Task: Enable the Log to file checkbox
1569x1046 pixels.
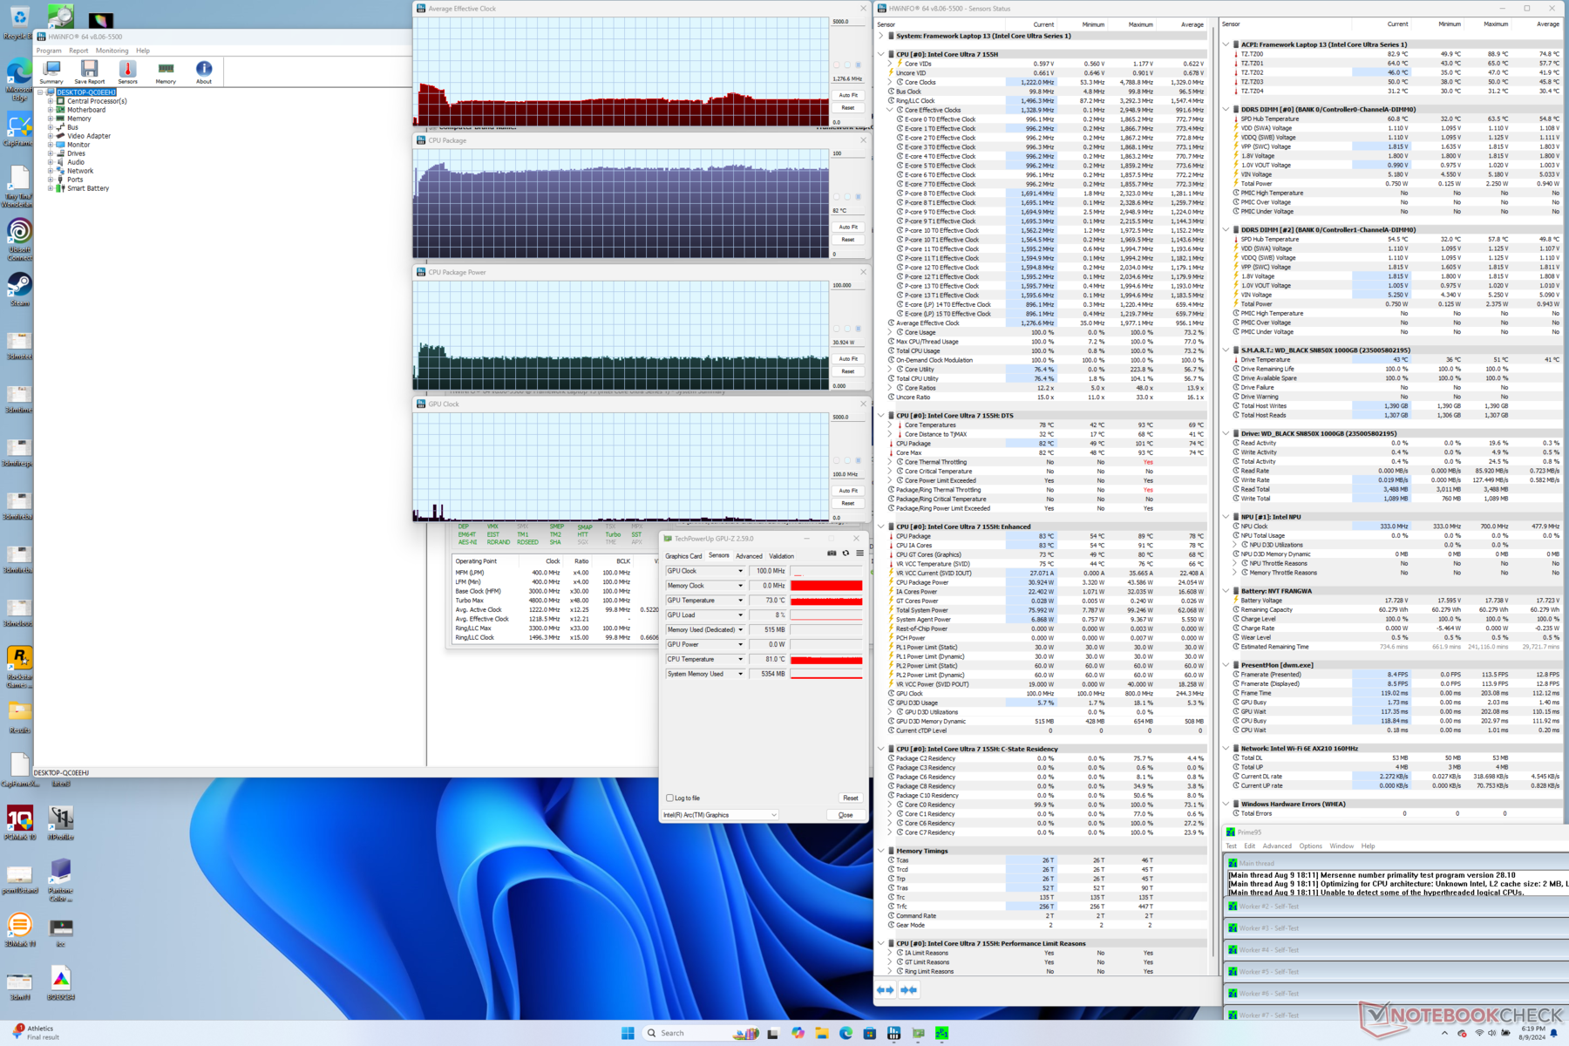Action: [669, 798]
